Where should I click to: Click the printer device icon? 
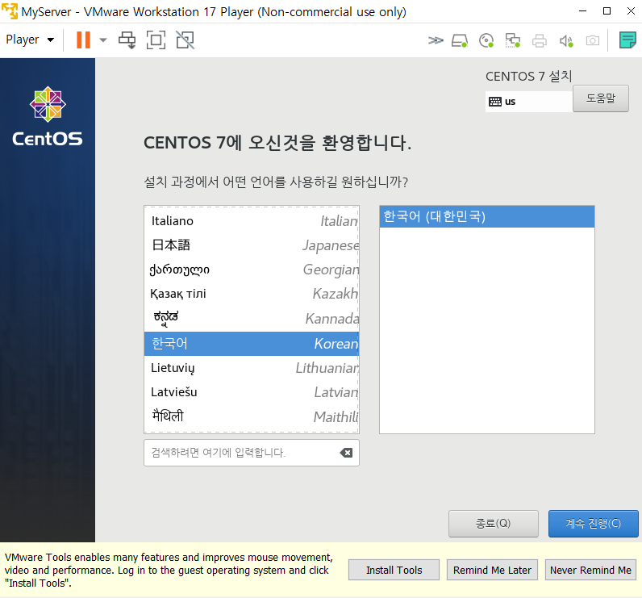(540, 40)
